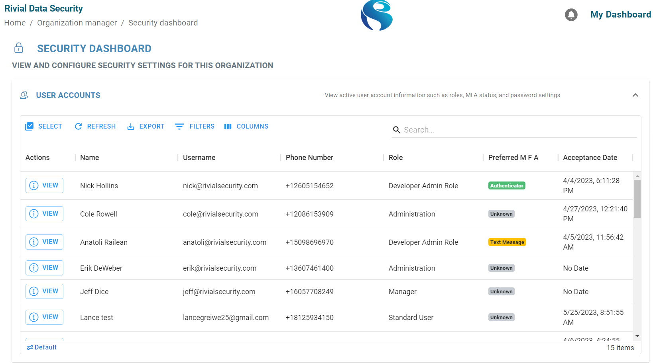Open Organization manager breadcrumb
Viewport: 653px width, 363px height.
(77, 23)
